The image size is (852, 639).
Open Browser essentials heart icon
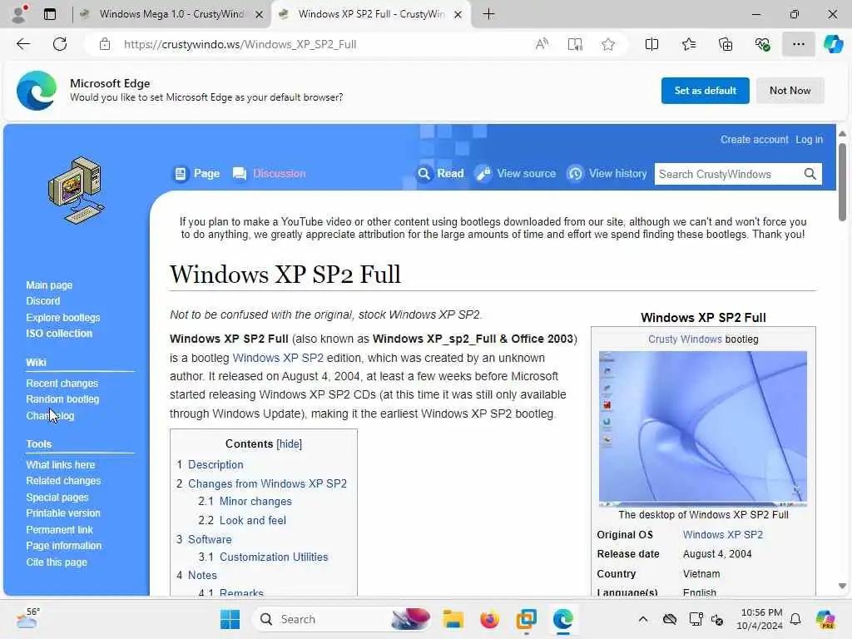(762, 44)
